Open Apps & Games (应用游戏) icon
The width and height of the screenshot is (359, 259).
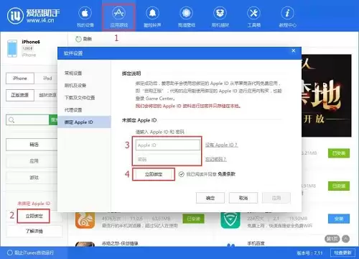(x=118, y=13)
